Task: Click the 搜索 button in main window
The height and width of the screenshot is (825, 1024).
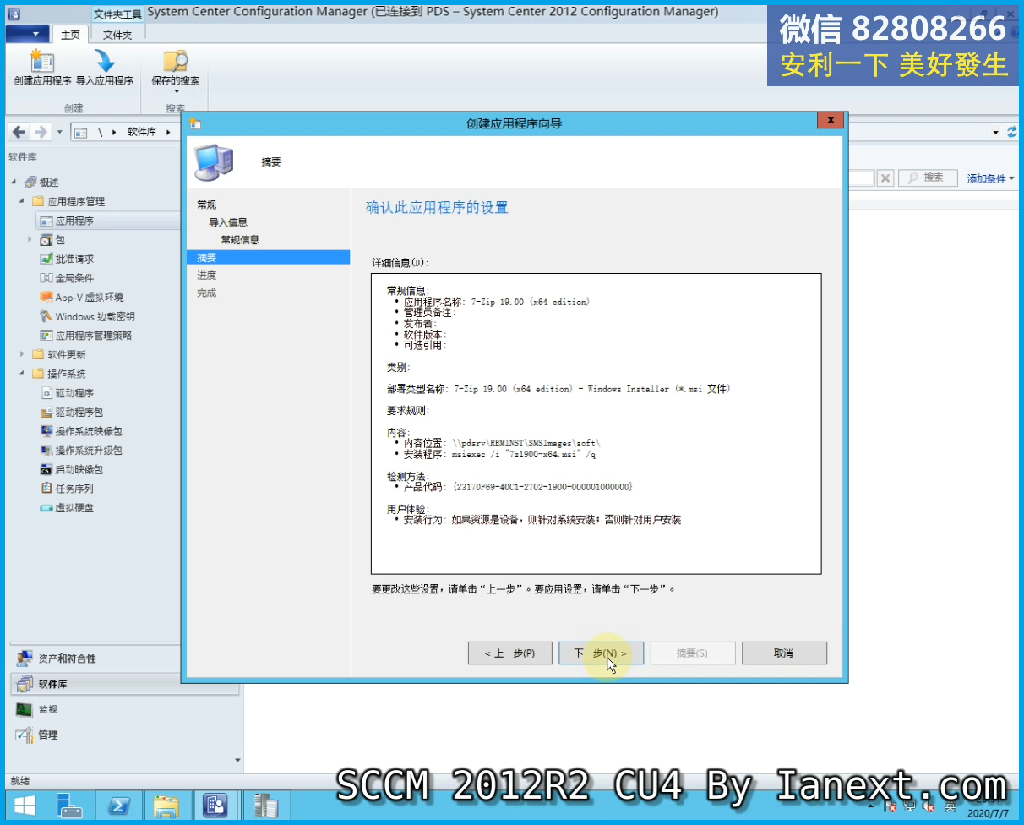Action: pyautogui.click(x=928, y=178)
